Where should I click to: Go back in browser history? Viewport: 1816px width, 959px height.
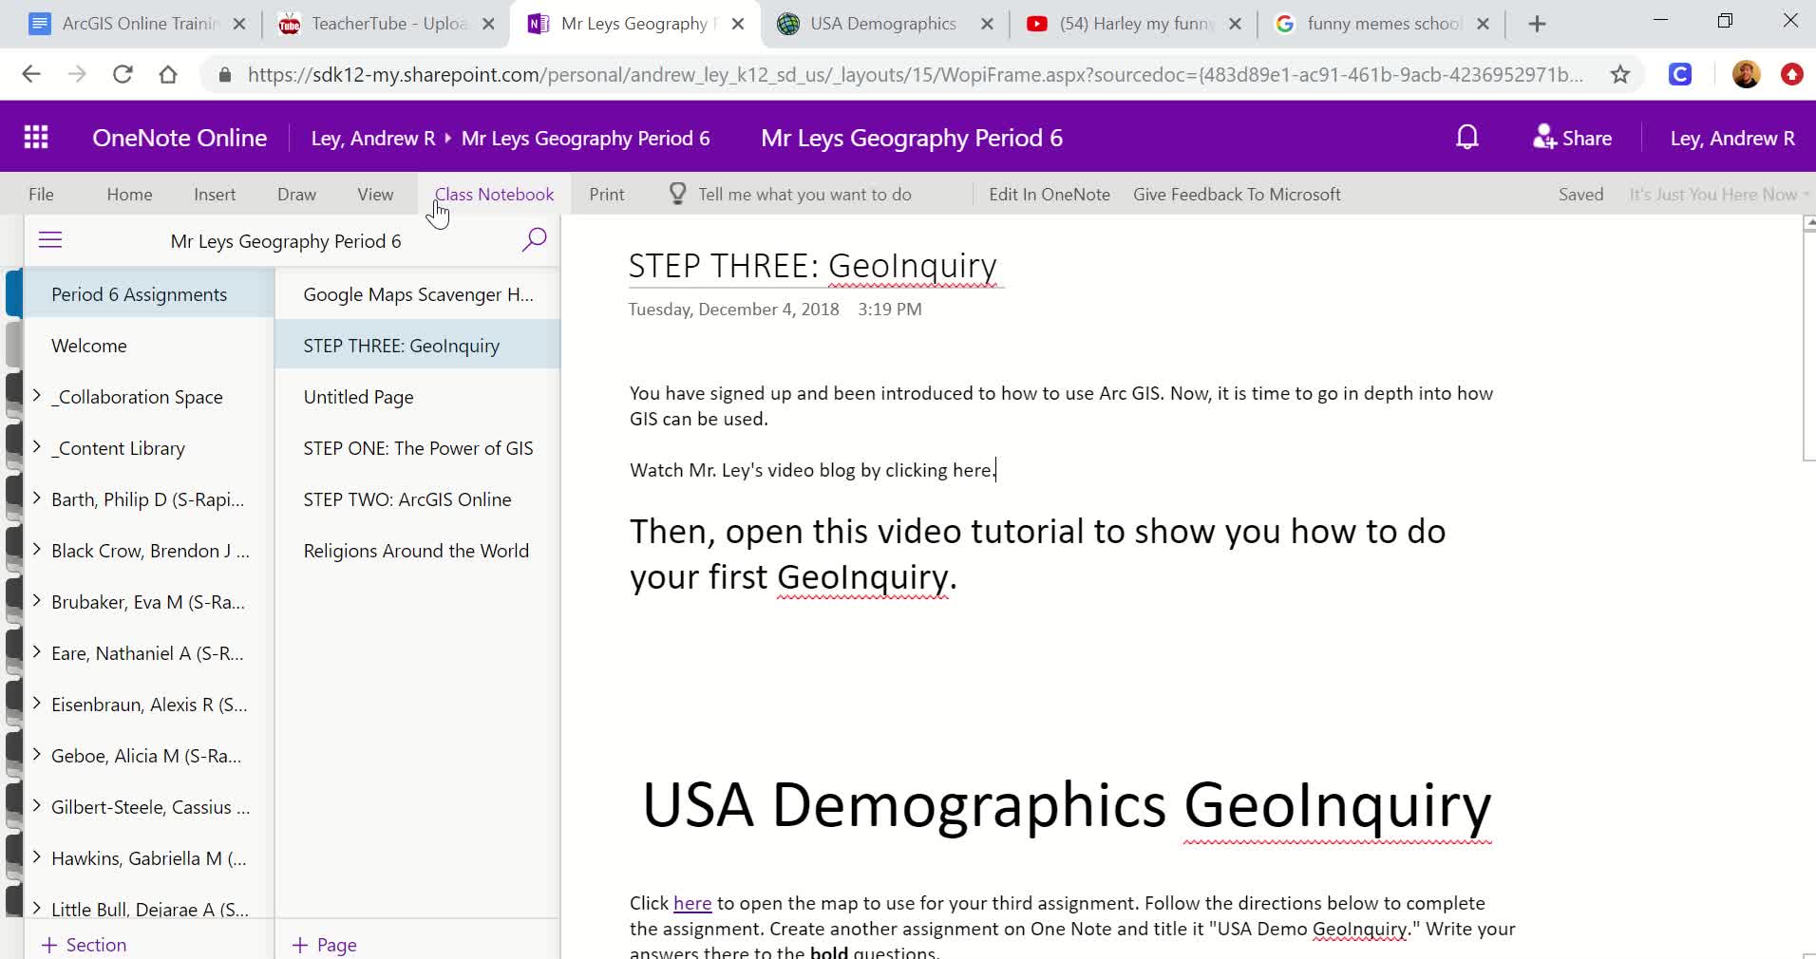click(31, 74)
